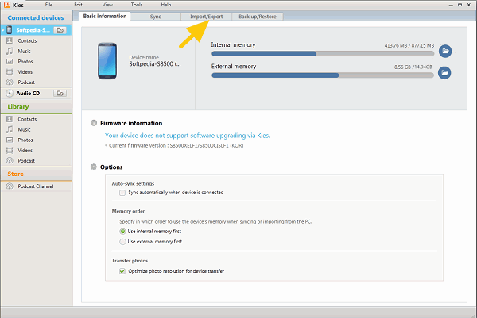
Task: Open Videos icon under Connected devices
Action: tap(10, 72)
